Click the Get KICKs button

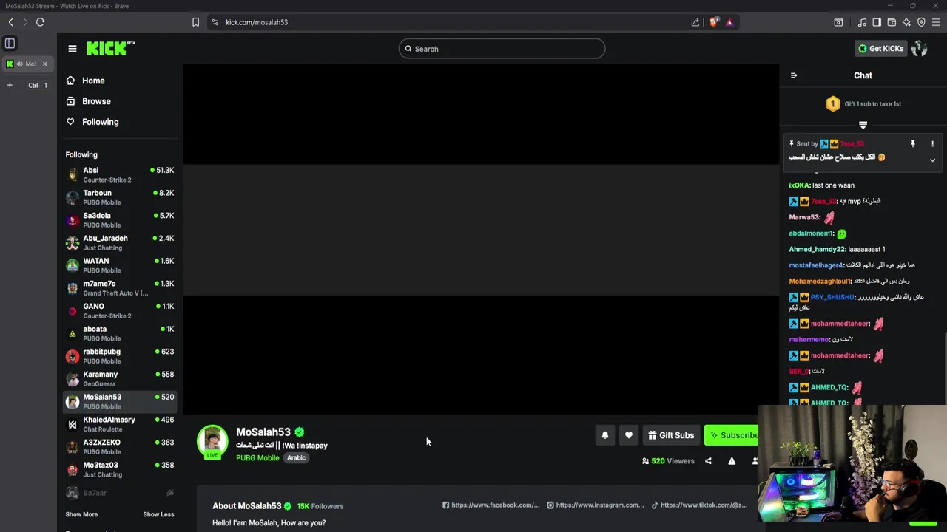click(x=880, y=49)
